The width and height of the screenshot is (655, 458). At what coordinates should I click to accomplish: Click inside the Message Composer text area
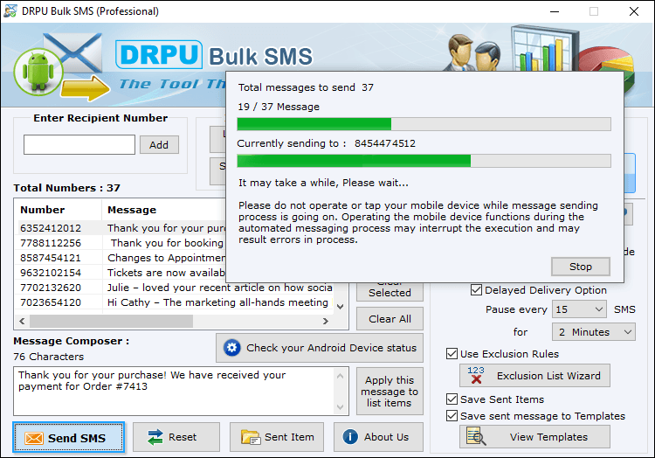[174, 392]
